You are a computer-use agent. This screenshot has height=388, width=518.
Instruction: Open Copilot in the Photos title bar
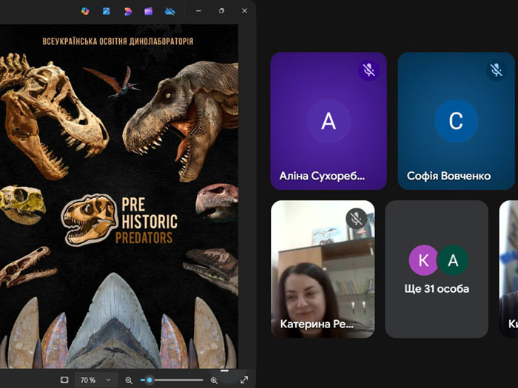coord(85,11)
